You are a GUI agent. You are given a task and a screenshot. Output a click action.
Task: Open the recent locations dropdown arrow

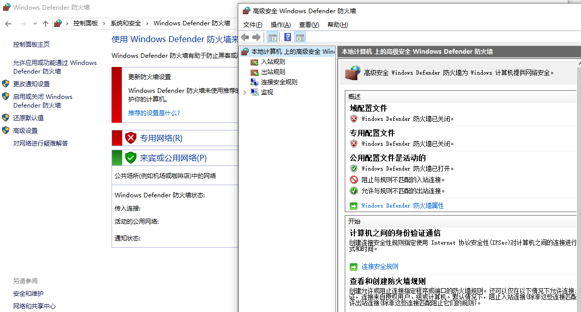click(35, 23)
